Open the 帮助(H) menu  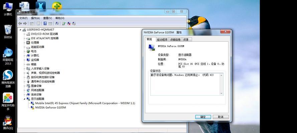click(60, 18)
